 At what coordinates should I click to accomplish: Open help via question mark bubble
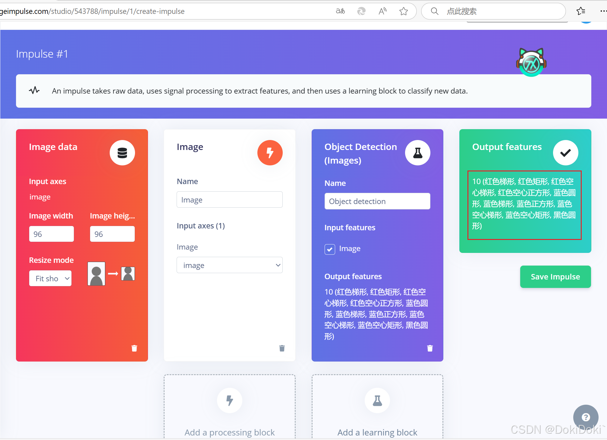click(586, 417)
